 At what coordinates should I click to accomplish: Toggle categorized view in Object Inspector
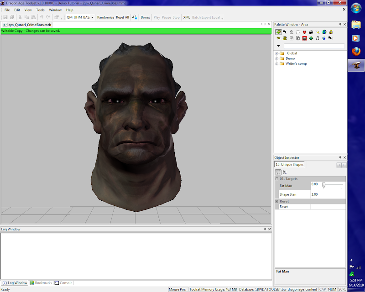278,172
